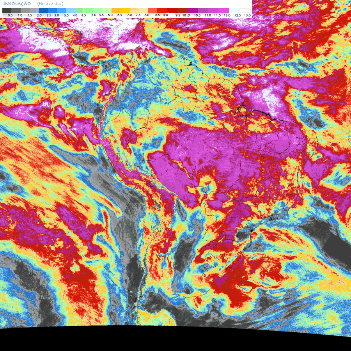Click the brownish-red swatch between 9.5 and 10.0
The height and width of the screenshot is (351, 351).
tap(183, 11)
